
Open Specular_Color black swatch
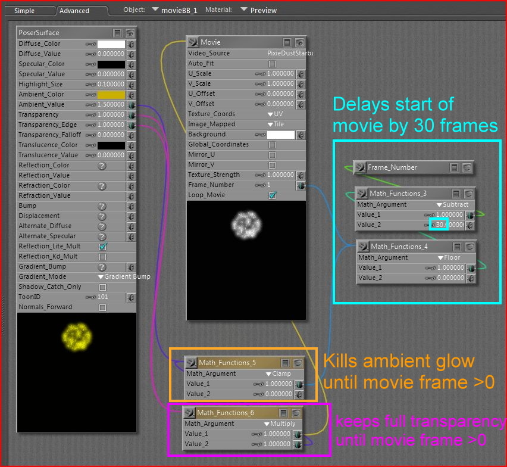pyautogui.click(x=111, y=64)
